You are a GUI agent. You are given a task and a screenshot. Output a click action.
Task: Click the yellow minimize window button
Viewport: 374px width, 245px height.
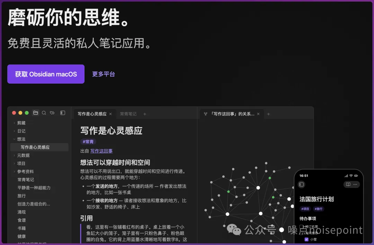coord(20,113)
